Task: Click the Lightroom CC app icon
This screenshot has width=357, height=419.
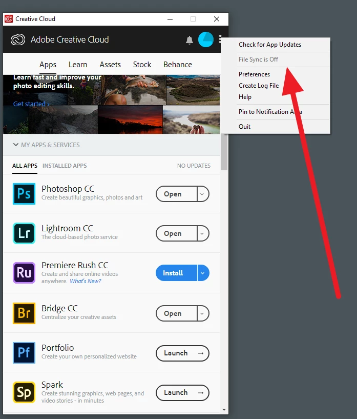Action: click(24, 233)
